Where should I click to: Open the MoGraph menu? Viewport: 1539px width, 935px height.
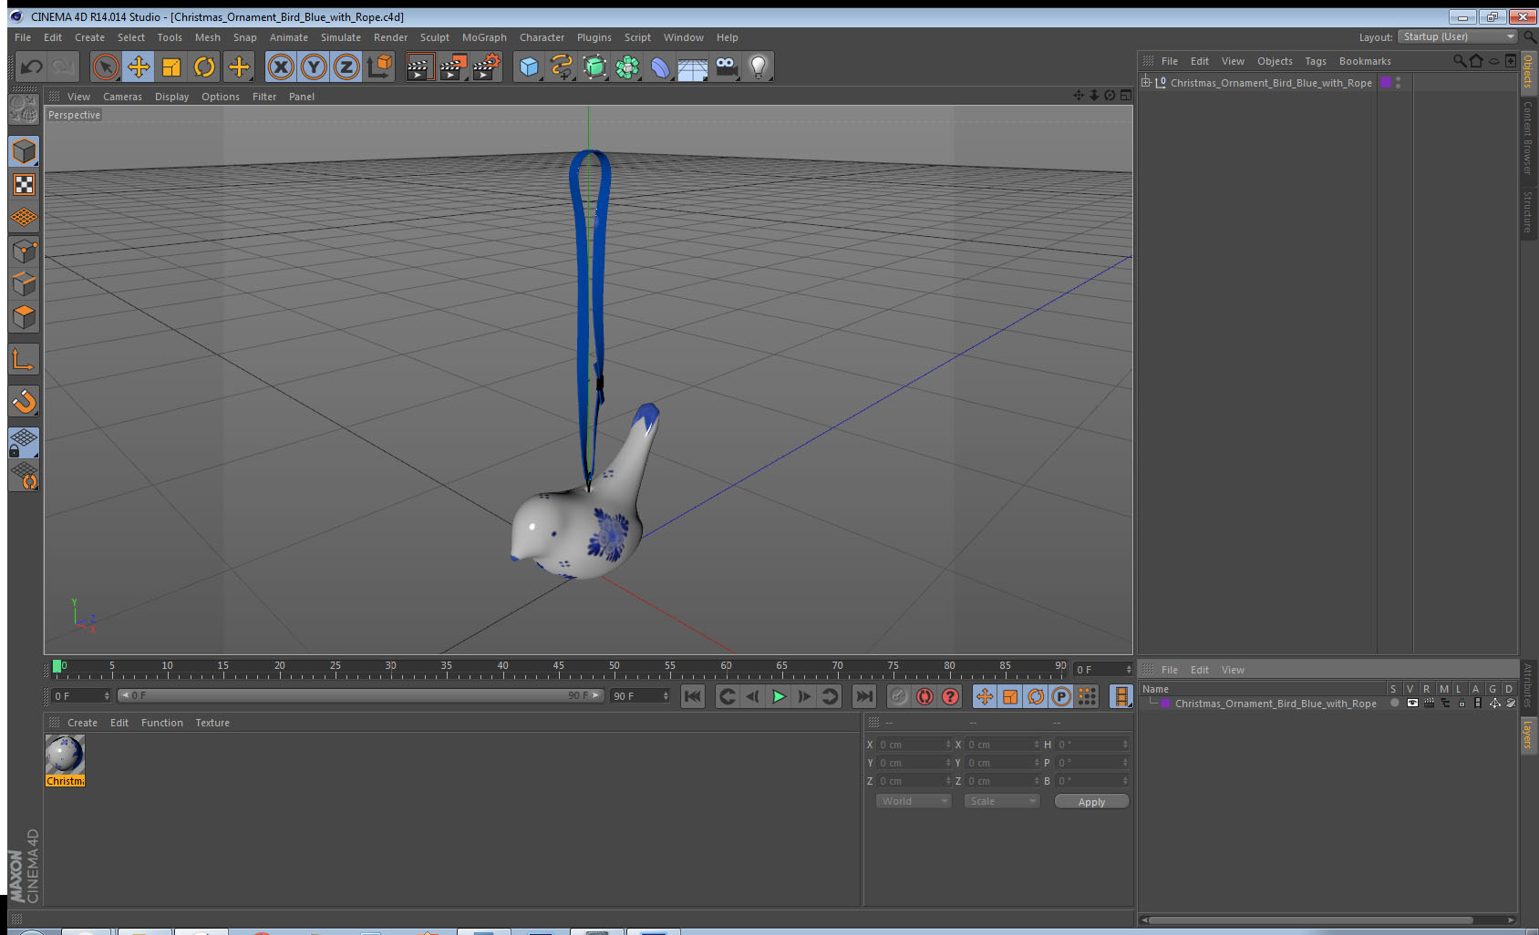[484, 37]
